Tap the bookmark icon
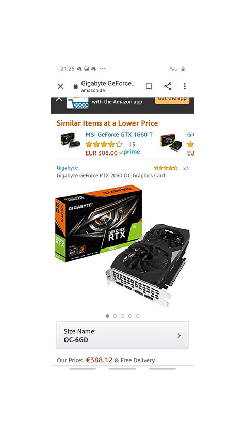245x434 pixels. tap(149, 86)
